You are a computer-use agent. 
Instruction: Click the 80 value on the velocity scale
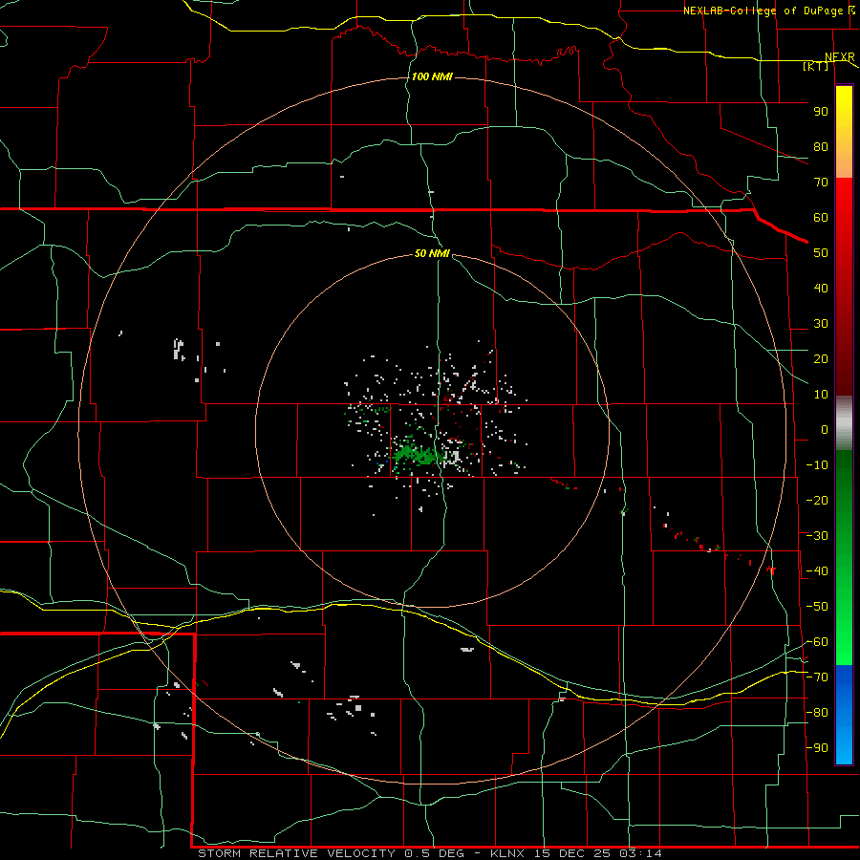click(x=821, y=146)
